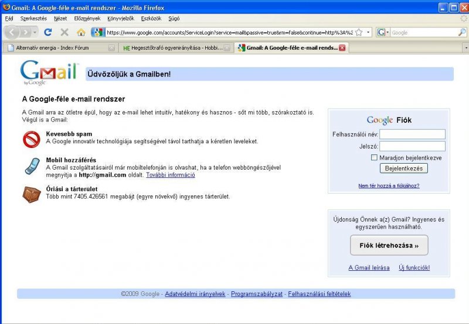This screenshot has width=469, height=324.
Task: Open the Fájl menu
Action: (9, 19)
